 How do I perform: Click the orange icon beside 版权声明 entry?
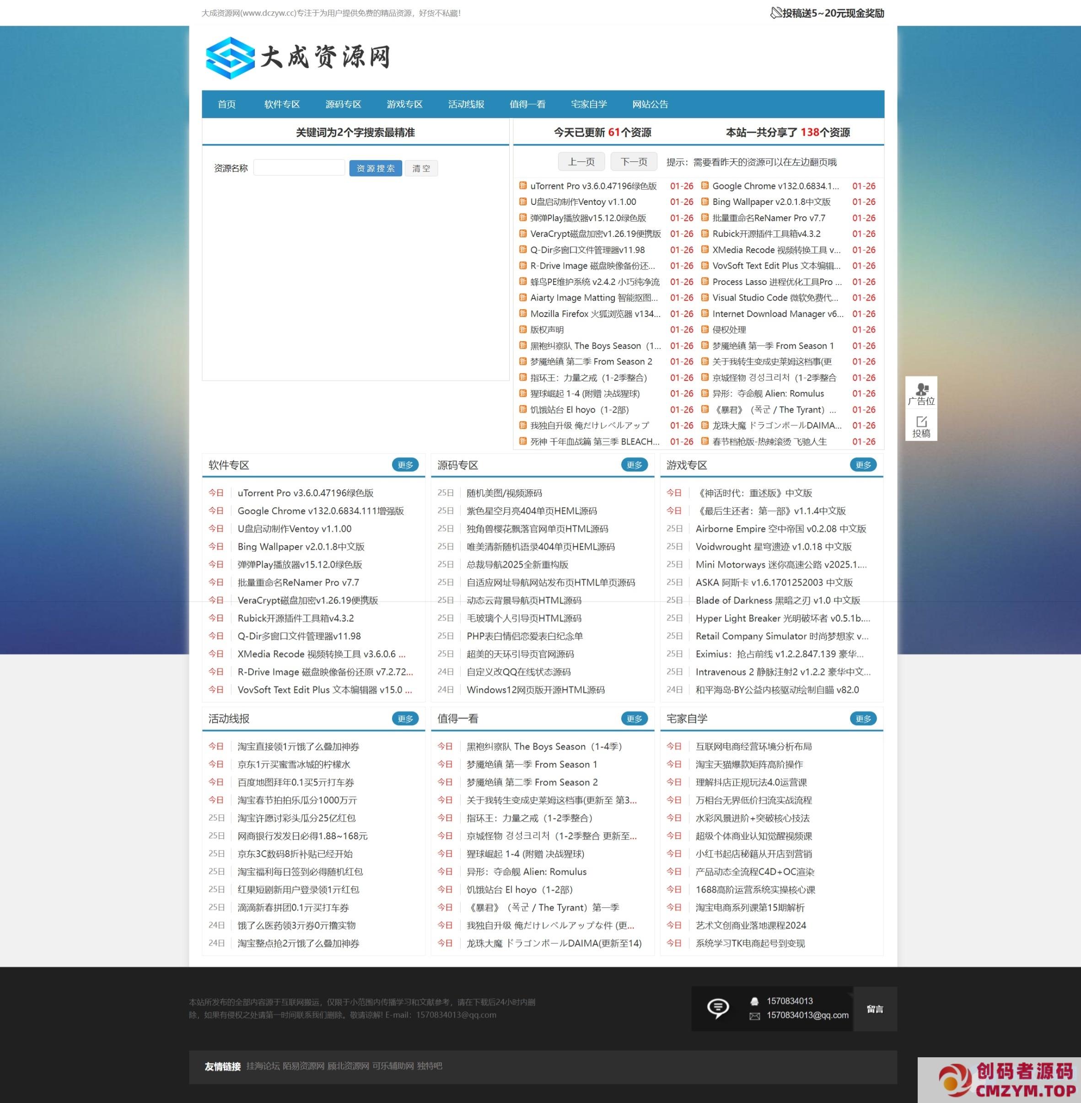point(522,329)
